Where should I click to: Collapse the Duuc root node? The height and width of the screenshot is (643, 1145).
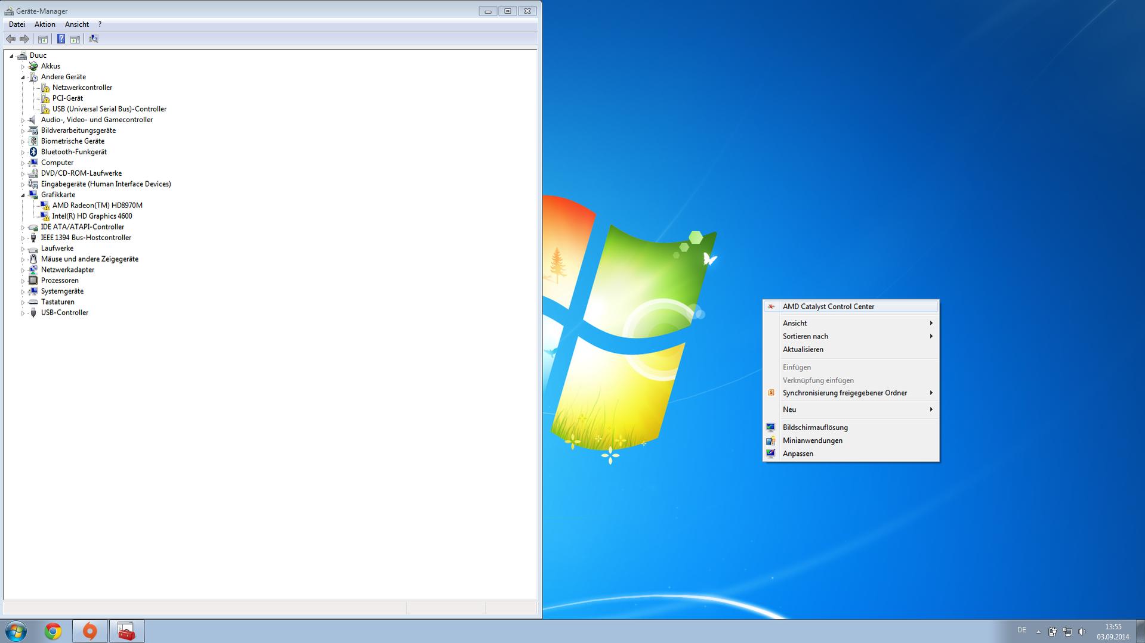[11, 56]
